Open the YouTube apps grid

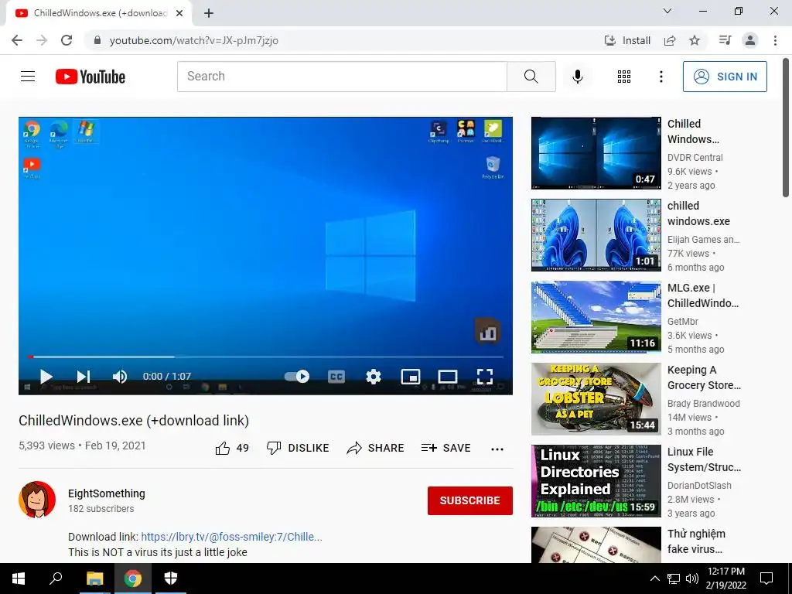624,77
